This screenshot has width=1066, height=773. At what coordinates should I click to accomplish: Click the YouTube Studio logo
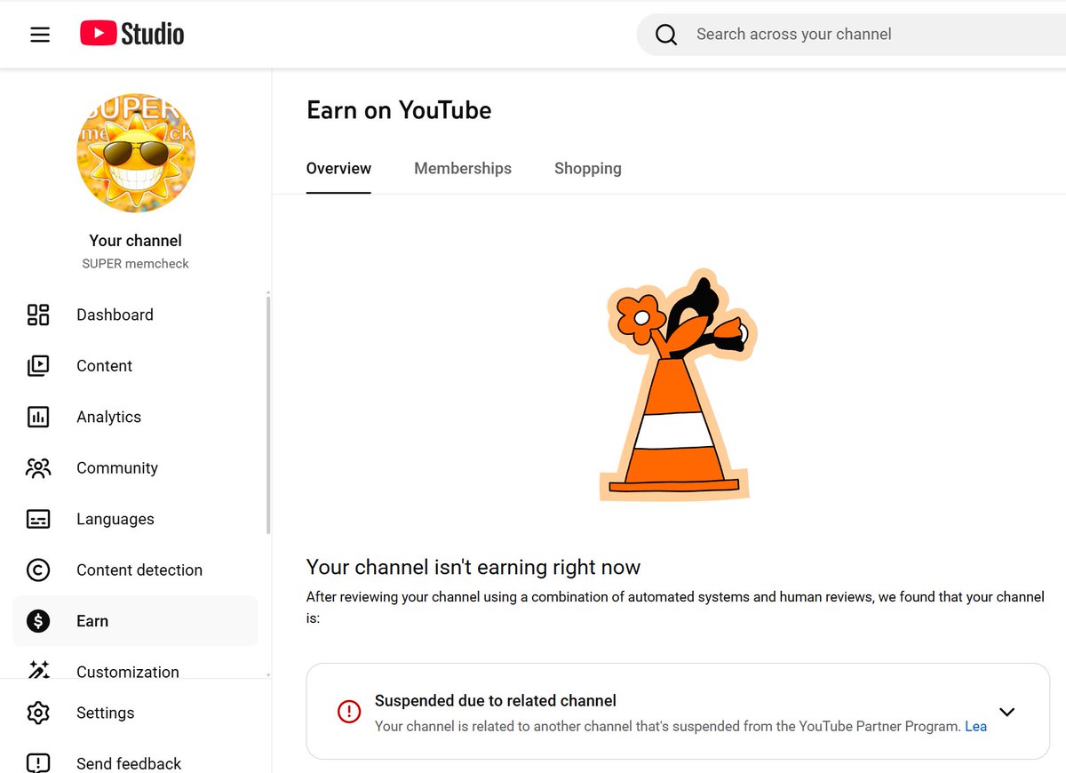tap(132, 34)
